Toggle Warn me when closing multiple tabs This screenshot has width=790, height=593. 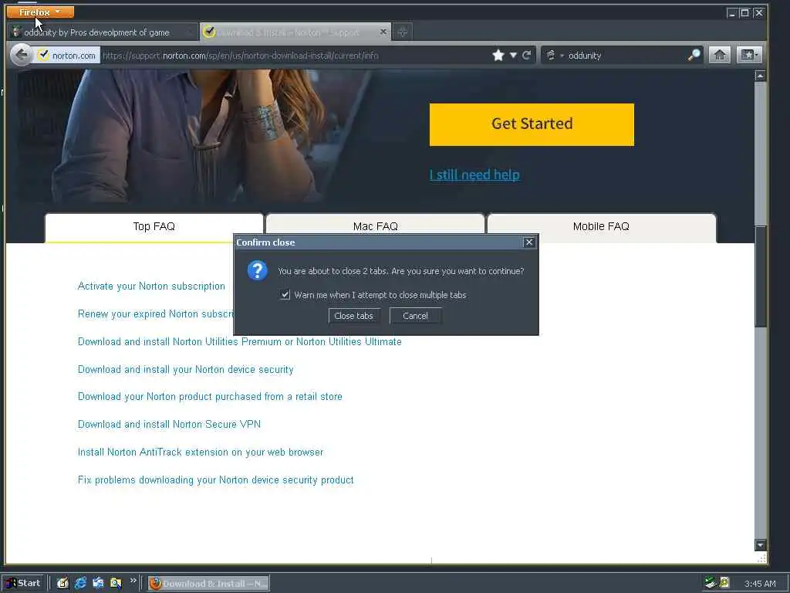click(x=285, y=295)
